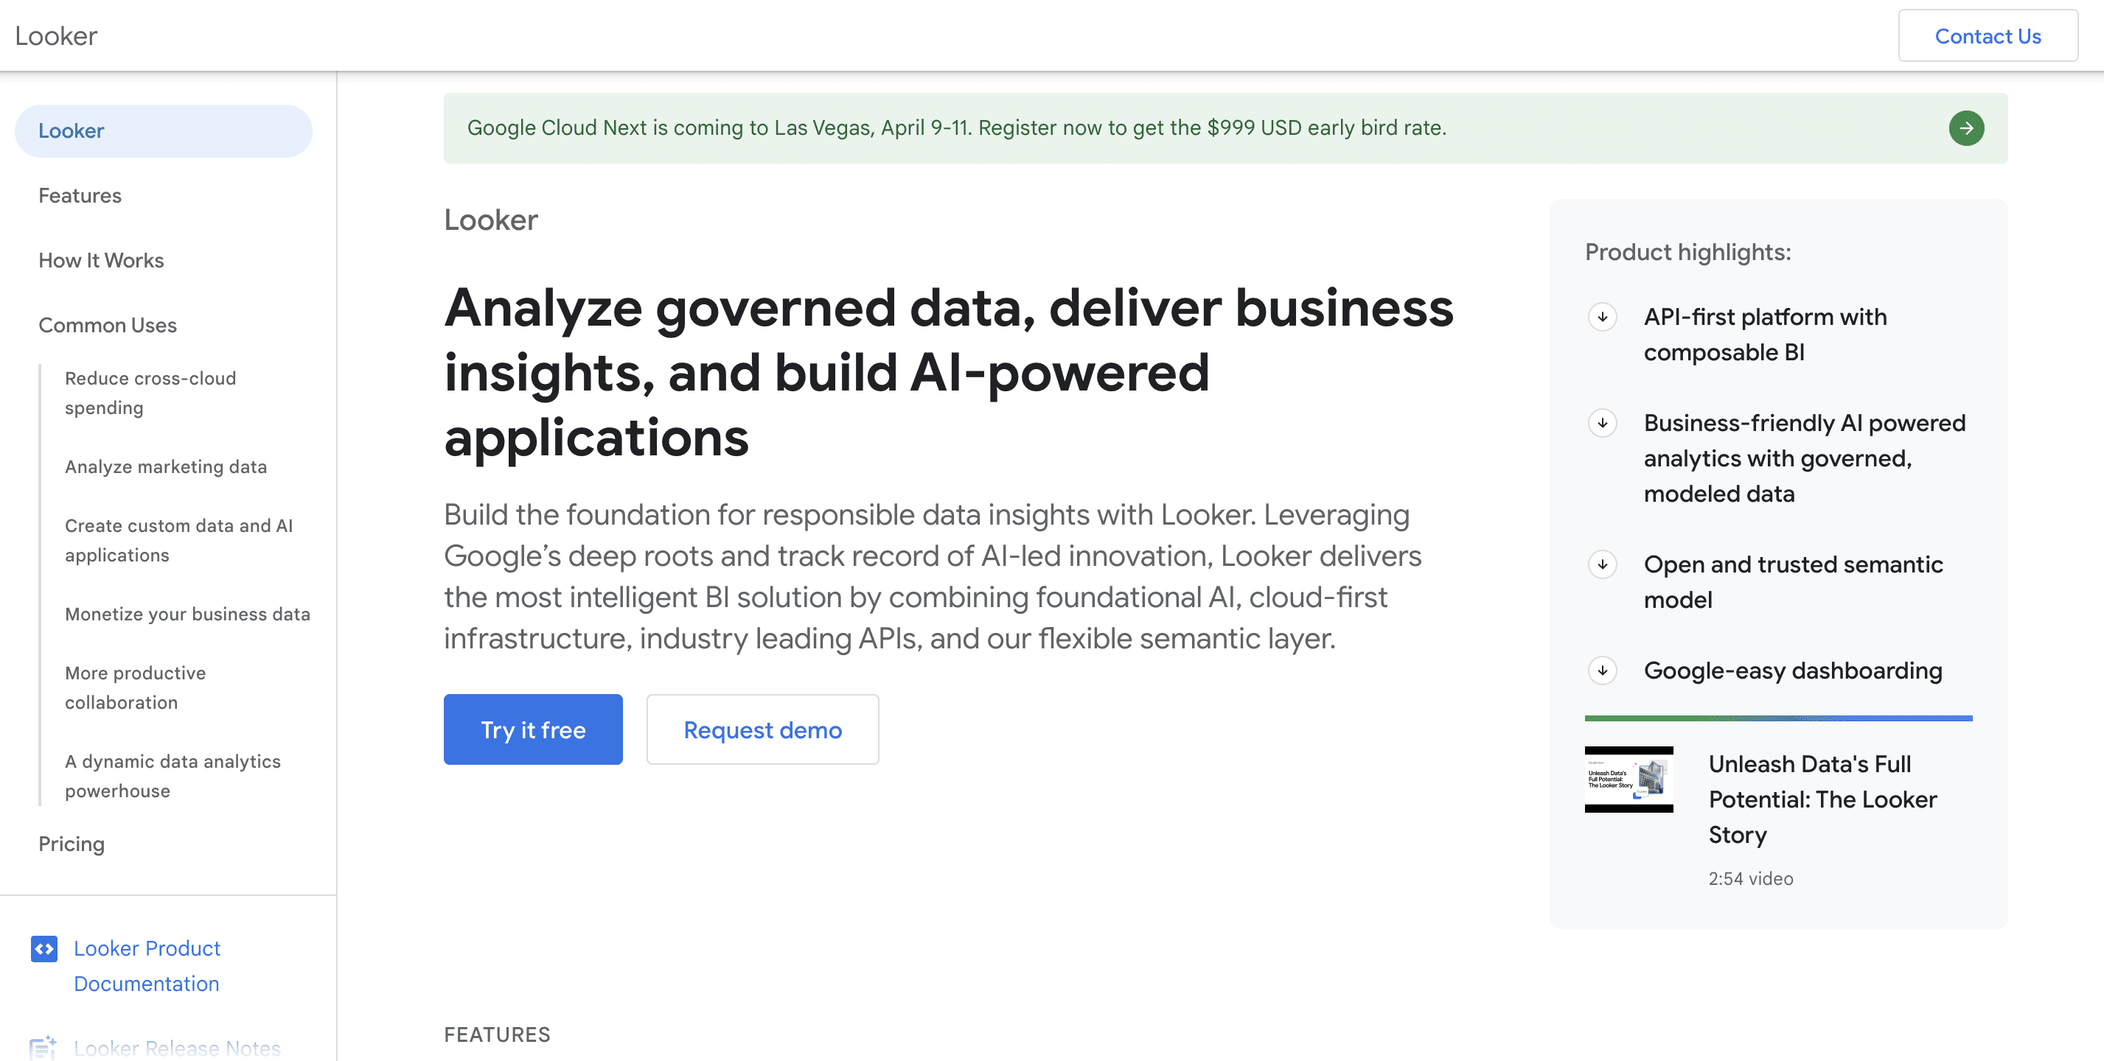The image size is (2104, 1061).
Task: Click the Contact Us button
Action: coord(1988,36)
